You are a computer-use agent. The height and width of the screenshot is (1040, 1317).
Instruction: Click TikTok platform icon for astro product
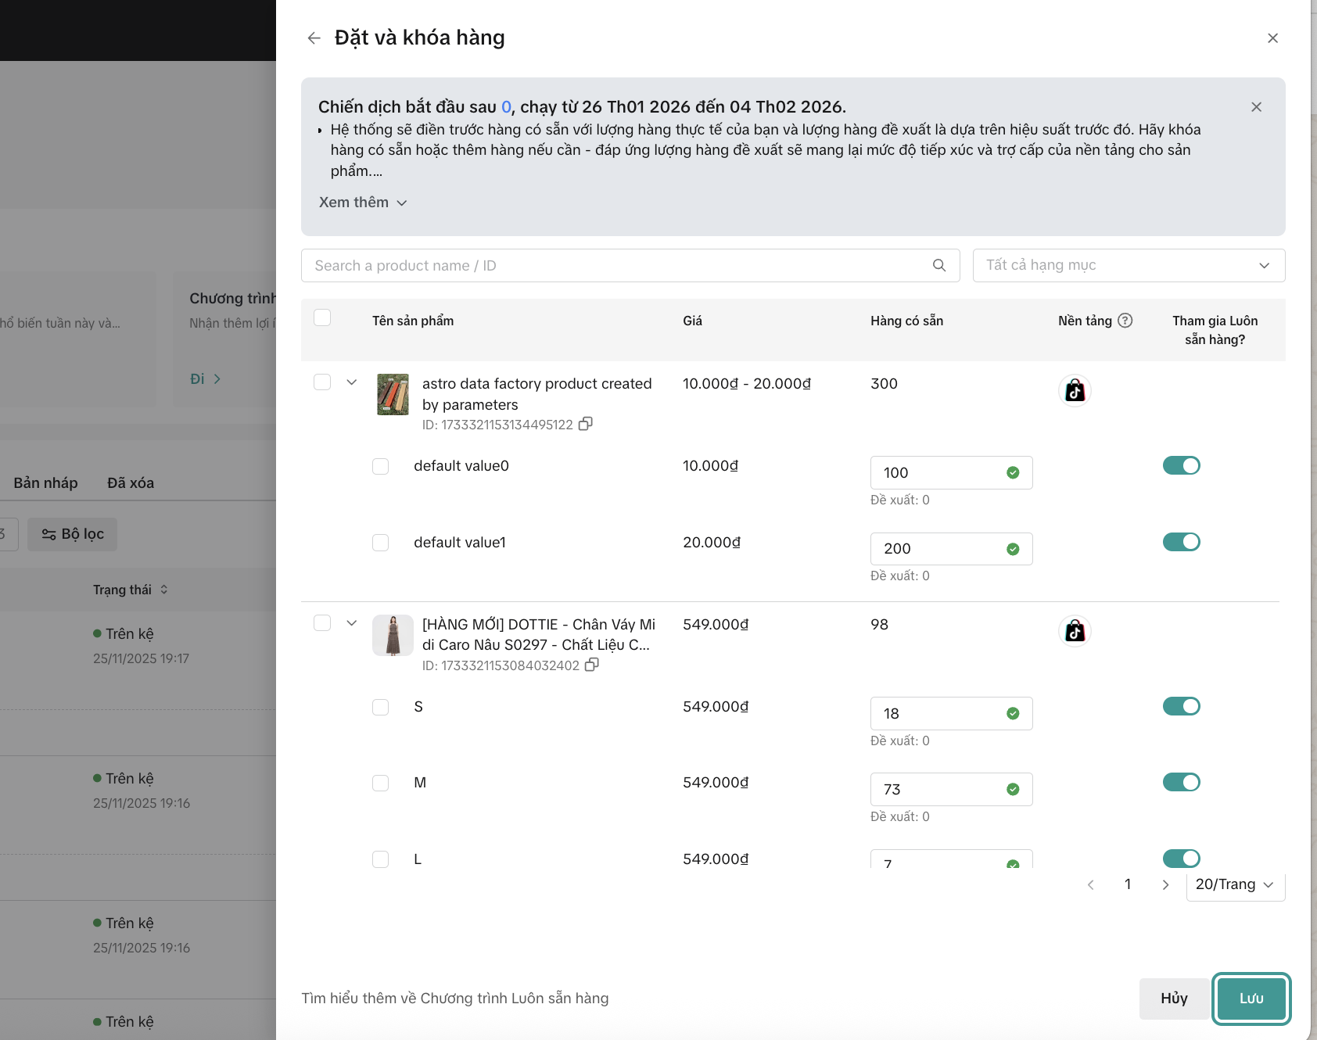(x=1075, y=390)
